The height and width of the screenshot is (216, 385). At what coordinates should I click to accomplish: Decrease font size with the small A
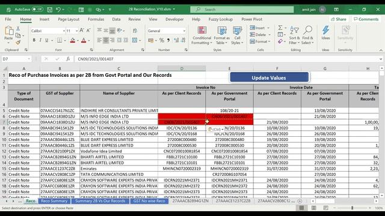pyautogui.click(x=88, y=31)
